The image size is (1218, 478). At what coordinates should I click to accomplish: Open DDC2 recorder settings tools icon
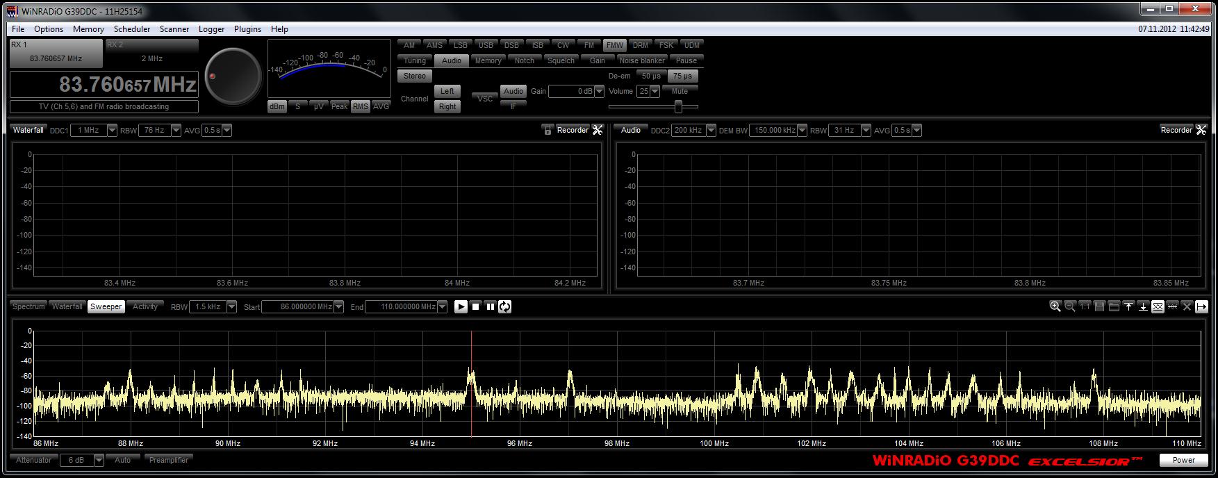pos(1201,130)
